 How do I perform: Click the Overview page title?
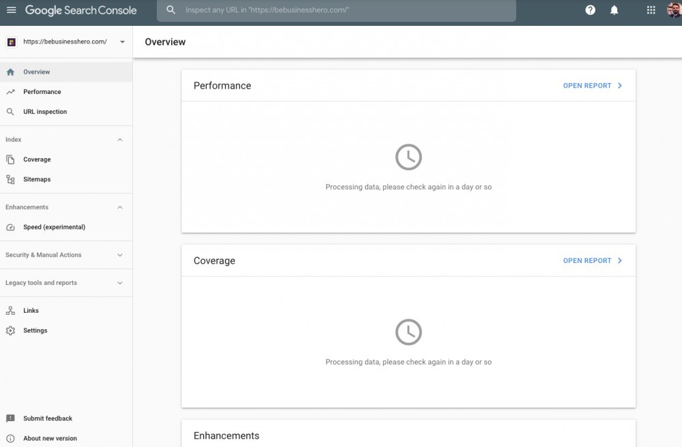(165, 42)
